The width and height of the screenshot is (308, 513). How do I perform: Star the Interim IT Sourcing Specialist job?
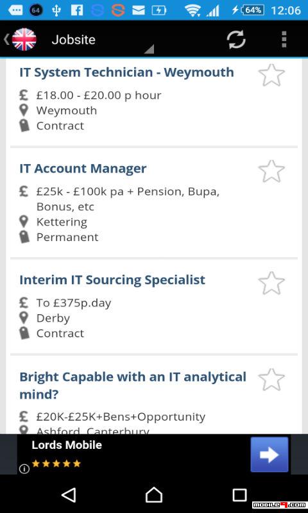(x=271, y=283)
